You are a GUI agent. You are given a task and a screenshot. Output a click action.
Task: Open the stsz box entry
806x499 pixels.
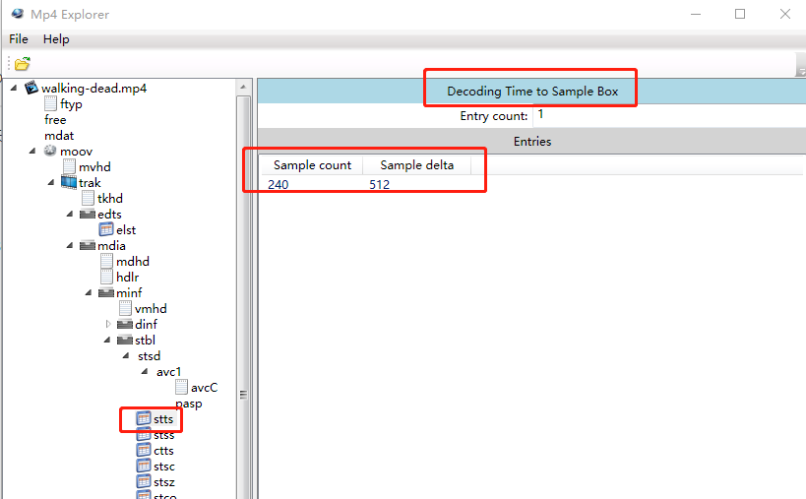[x=163, y=482]
